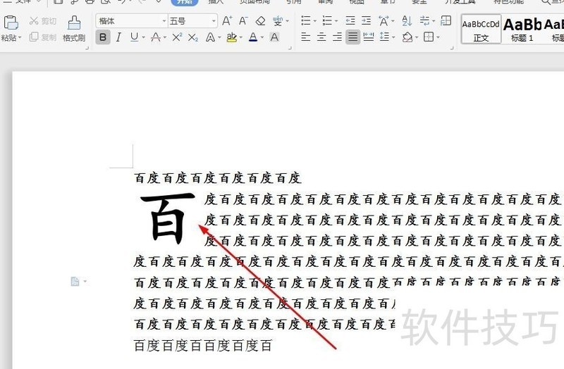The image size is (564, 369).
Task: Click the large drop cap 百 character
Action: point(168,218)
